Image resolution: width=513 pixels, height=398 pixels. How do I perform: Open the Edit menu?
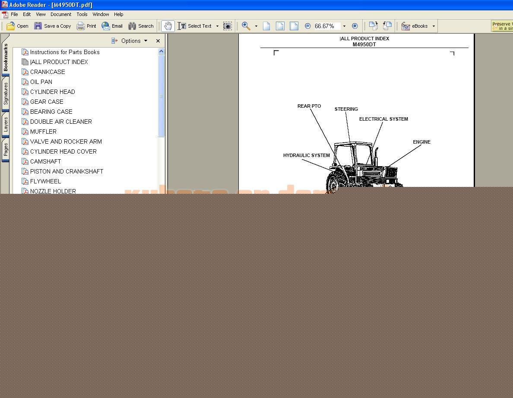tap(27, 14)
